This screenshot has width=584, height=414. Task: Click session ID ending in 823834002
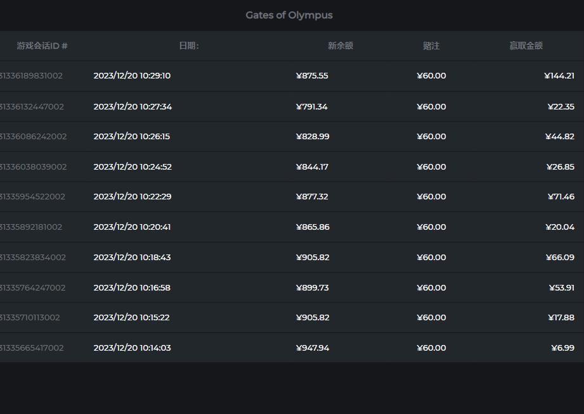coord(33,258)
